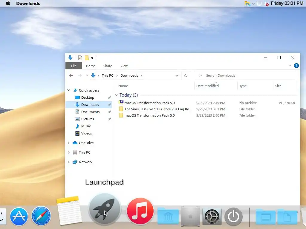Open System Preferences gear icon in dock

[x=212, y=216]
